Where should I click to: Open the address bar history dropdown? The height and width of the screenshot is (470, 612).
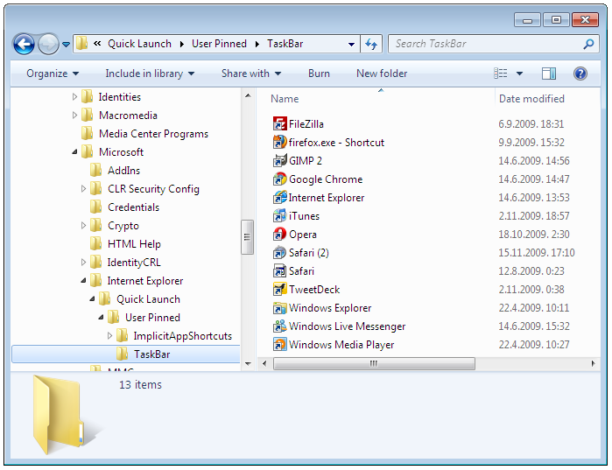point(351,44)
